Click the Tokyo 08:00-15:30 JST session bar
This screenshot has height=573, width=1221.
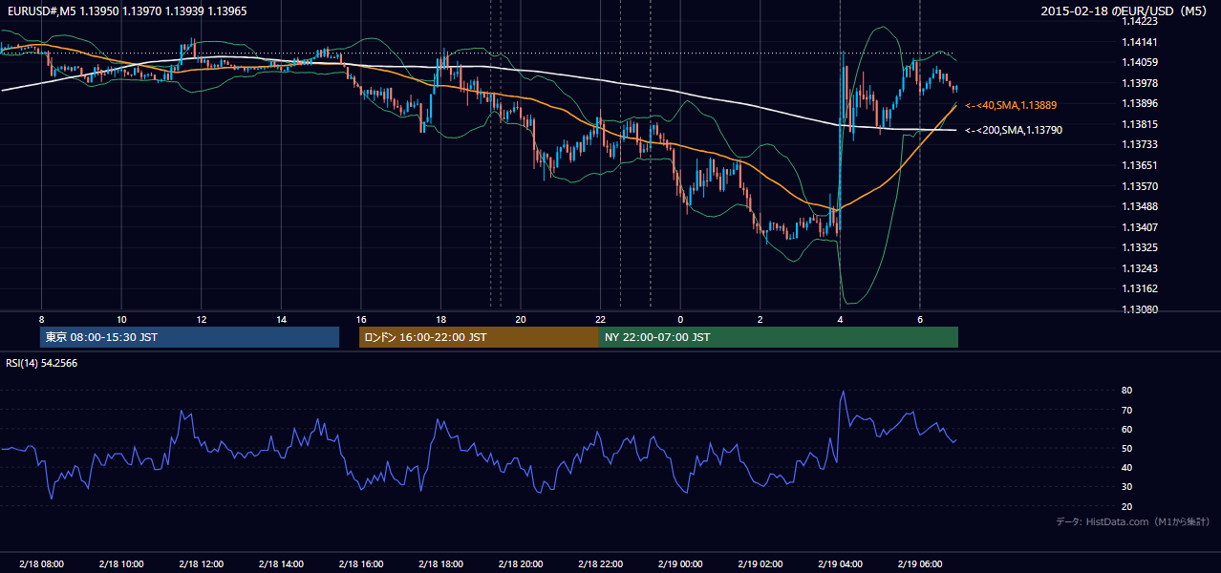pyautogui.click(x=190, y=337)
